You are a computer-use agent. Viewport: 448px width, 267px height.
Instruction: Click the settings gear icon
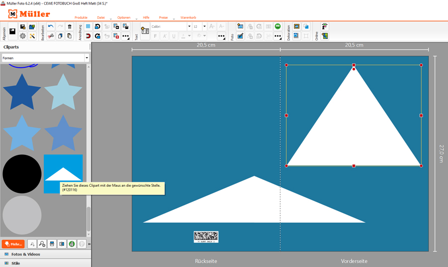[22, 36]
